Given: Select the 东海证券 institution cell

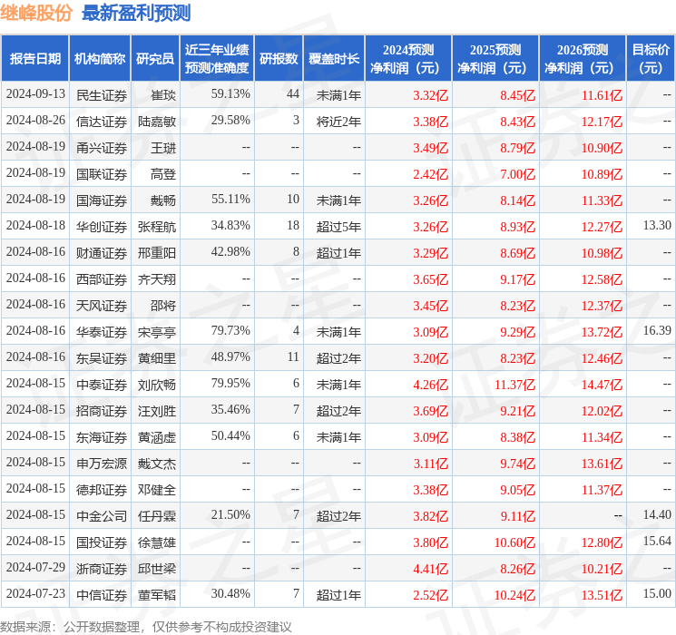Looking at the screenshot, I should (x=102, y=437).
